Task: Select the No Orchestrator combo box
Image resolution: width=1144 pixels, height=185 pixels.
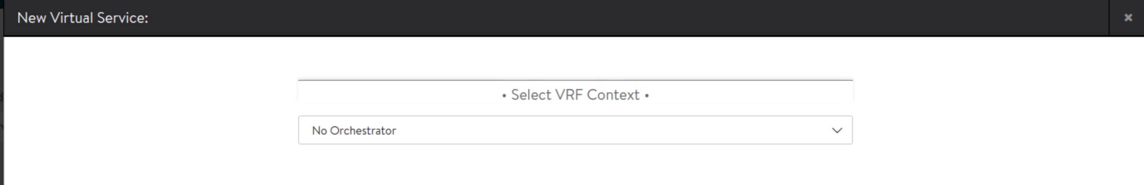Action: pos(575,130)
